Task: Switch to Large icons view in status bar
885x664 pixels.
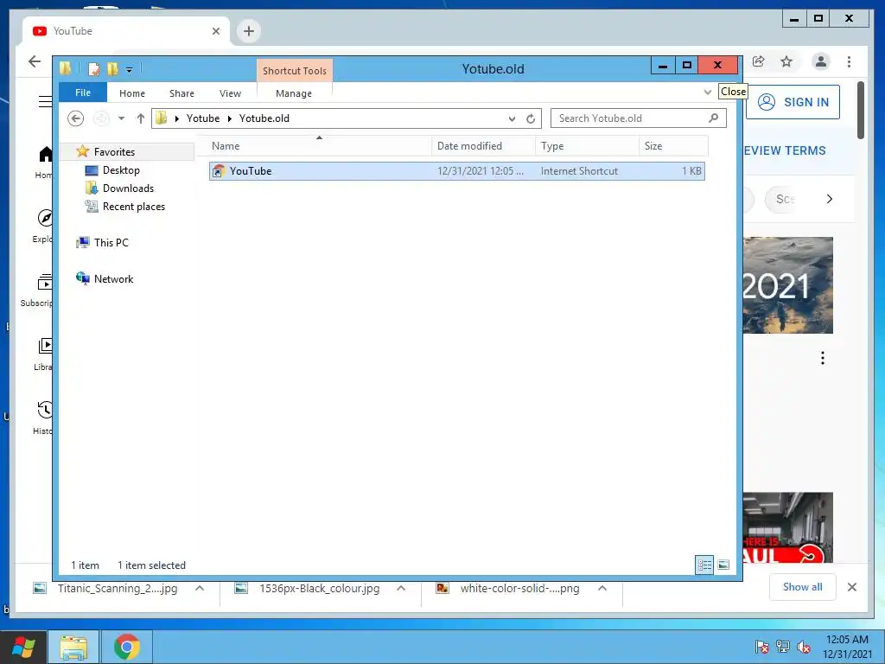Action: point(723,565)
